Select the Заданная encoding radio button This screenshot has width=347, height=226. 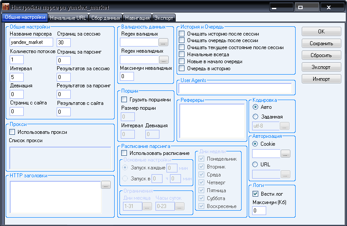[x=256, y=117]
